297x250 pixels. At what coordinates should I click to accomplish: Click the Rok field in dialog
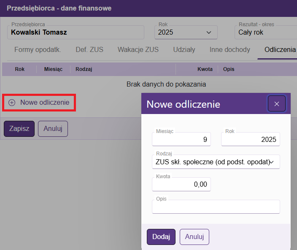point(251,139)
